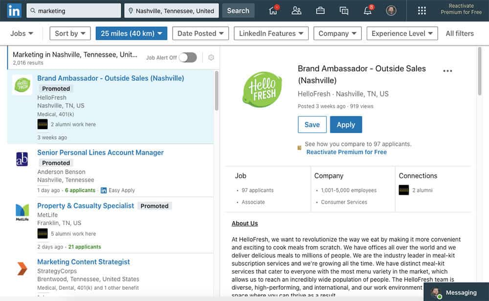489x301 pixels.
Task: Go to the Home feed icon
Action: coord(273,10)
